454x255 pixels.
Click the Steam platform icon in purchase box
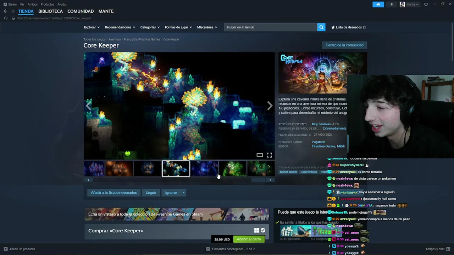pyautogui.click(x=263, y=231)
